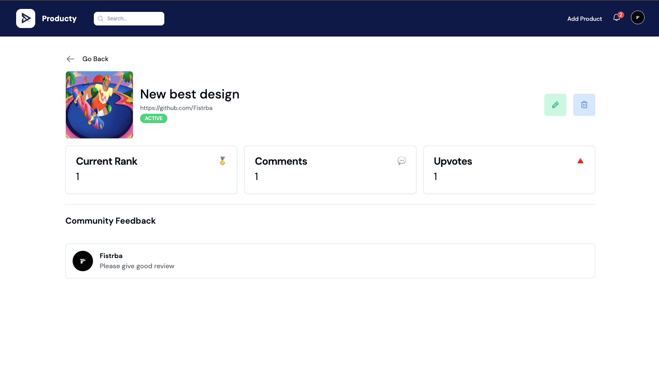Click the product title New best design

(189, 94)
